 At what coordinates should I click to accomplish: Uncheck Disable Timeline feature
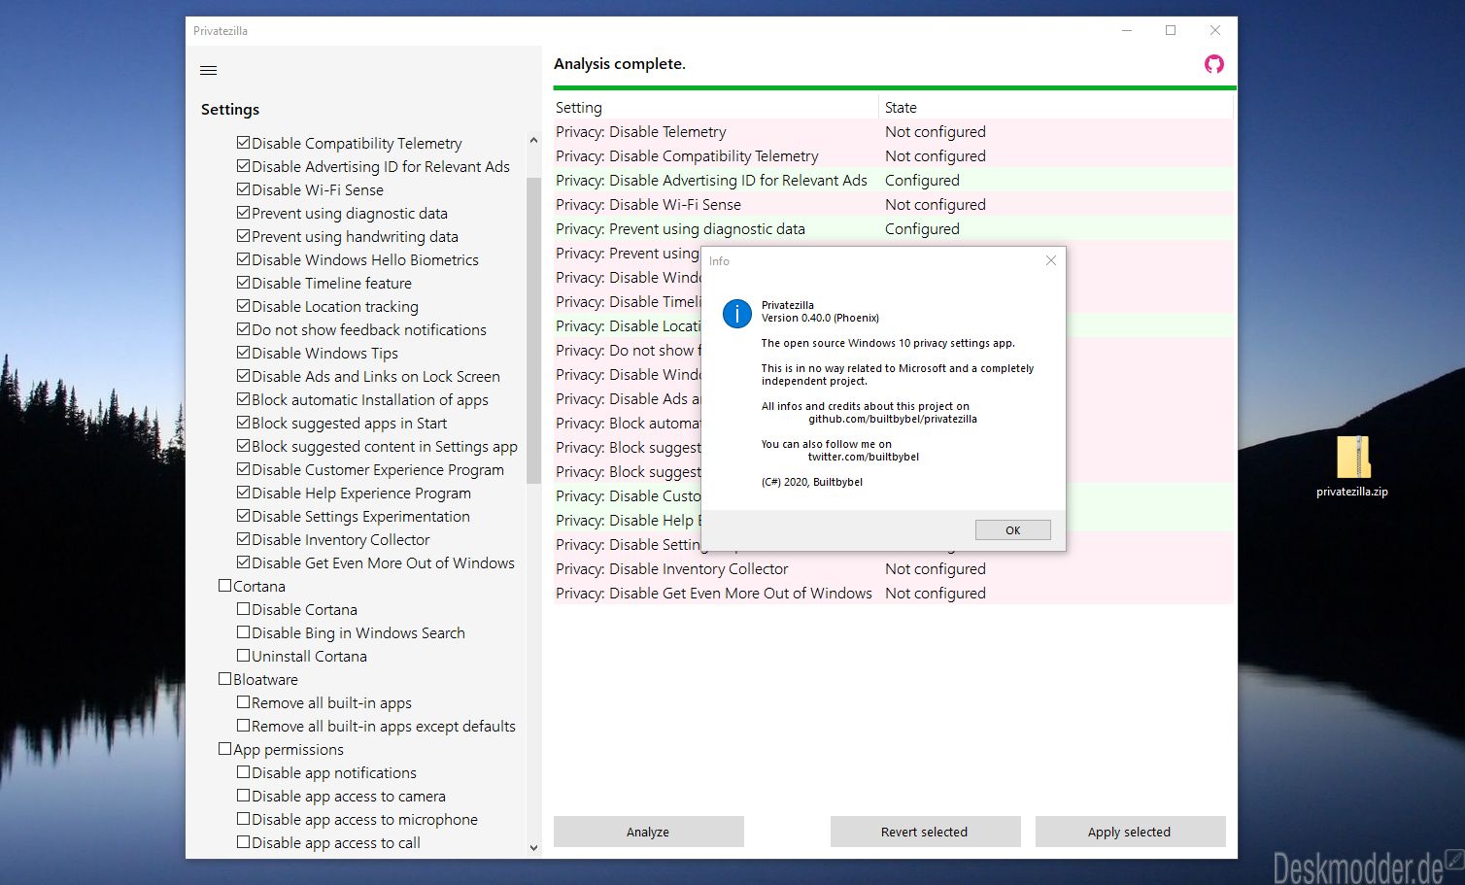point(244,283)
